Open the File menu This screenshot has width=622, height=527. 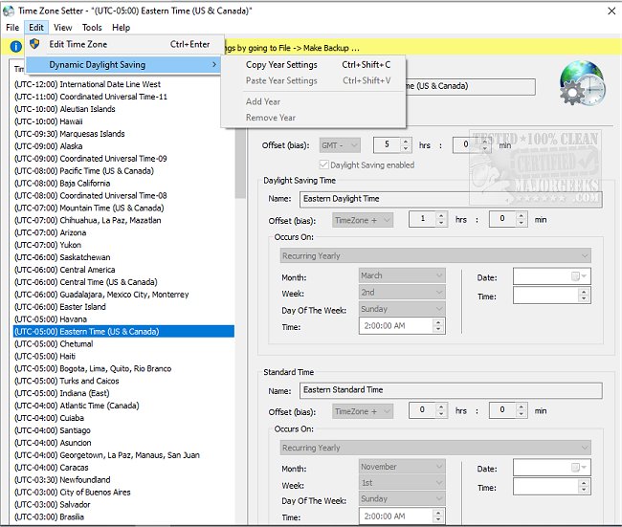12,28
